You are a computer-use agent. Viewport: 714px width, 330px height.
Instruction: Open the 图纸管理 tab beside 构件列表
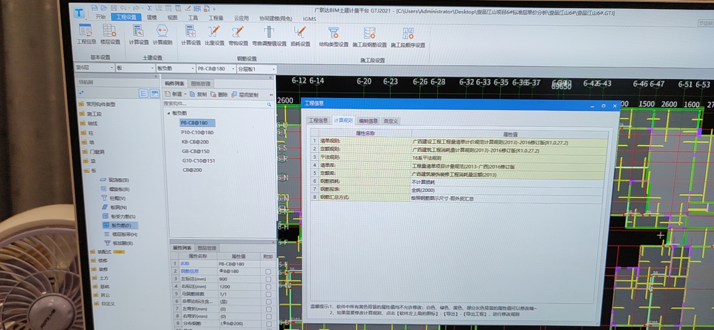point(201,84)
